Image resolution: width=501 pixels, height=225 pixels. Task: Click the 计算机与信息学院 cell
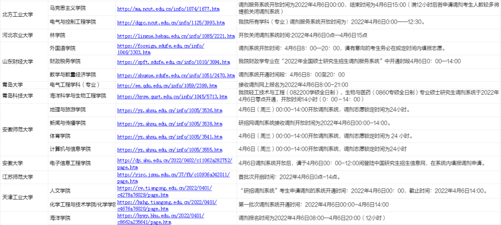point(82,149)
